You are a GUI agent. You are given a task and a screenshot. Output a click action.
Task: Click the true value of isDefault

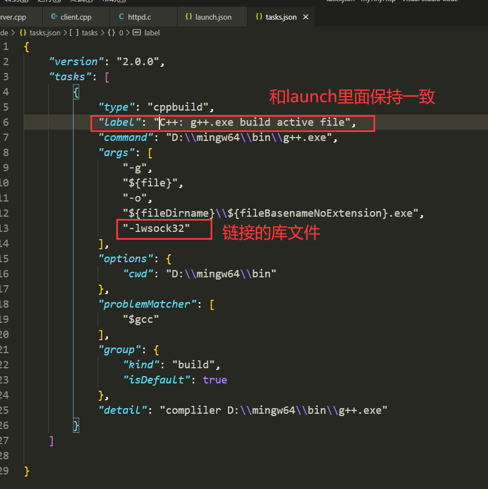tap(215, 380)
